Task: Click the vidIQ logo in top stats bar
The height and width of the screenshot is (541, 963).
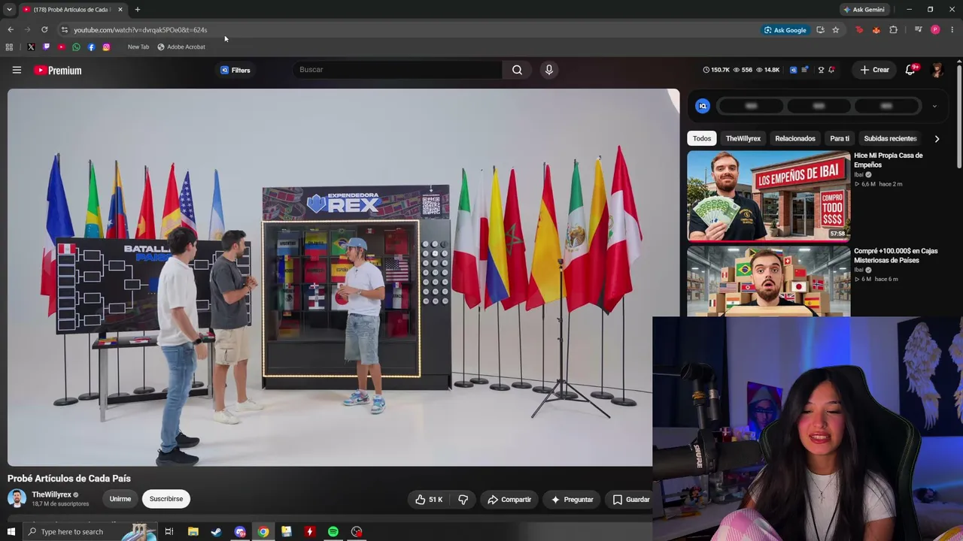Action: tap(793, 70)
